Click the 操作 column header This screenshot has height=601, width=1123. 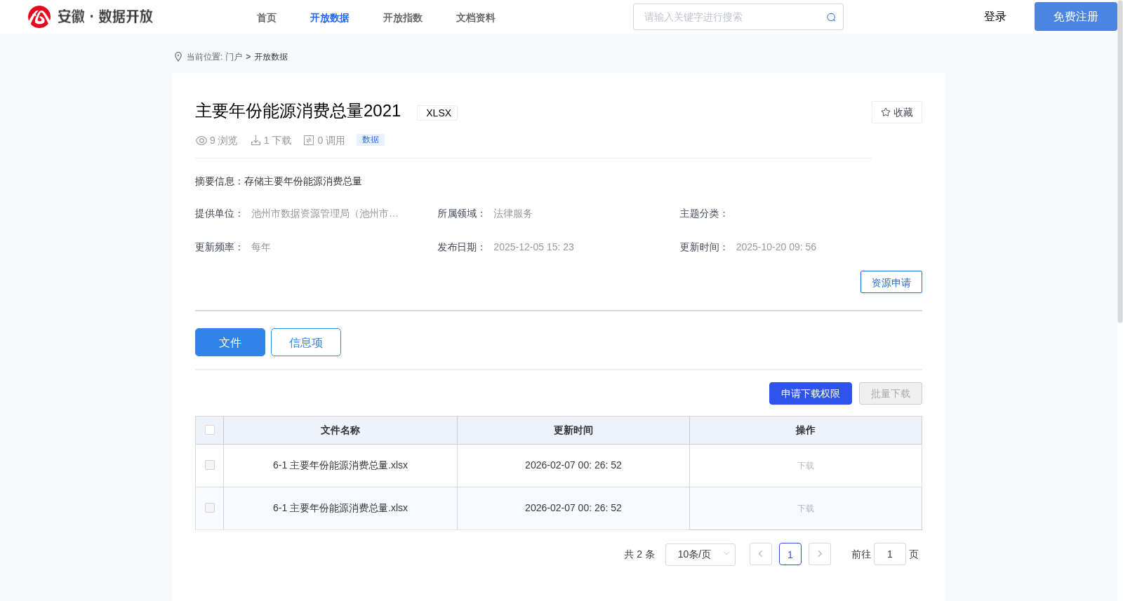coord(806,430)
